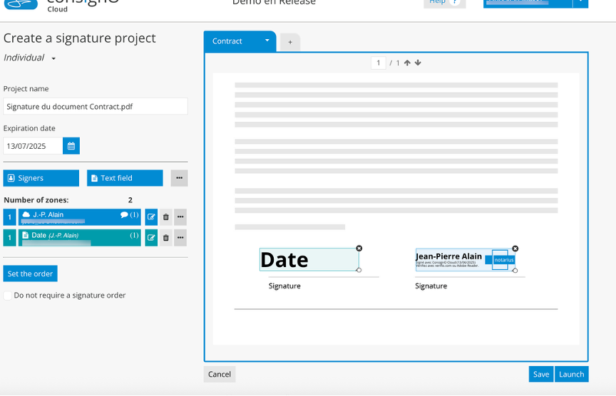Click the Project name input field
Screen dimensions: 616x396
tap(96, 107)
